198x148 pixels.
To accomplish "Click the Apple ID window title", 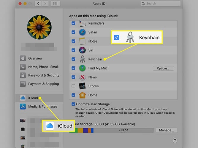I will (x=99, y=4).
